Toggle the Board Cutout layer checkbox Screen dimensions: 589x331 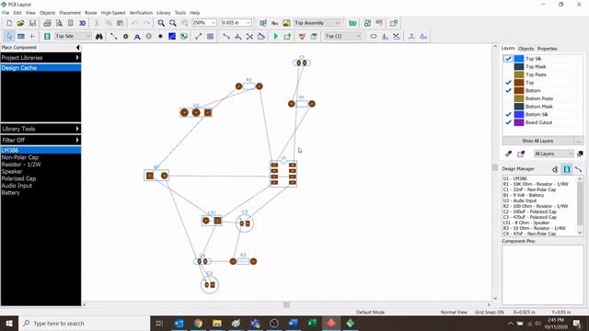(x=508, y=122)
